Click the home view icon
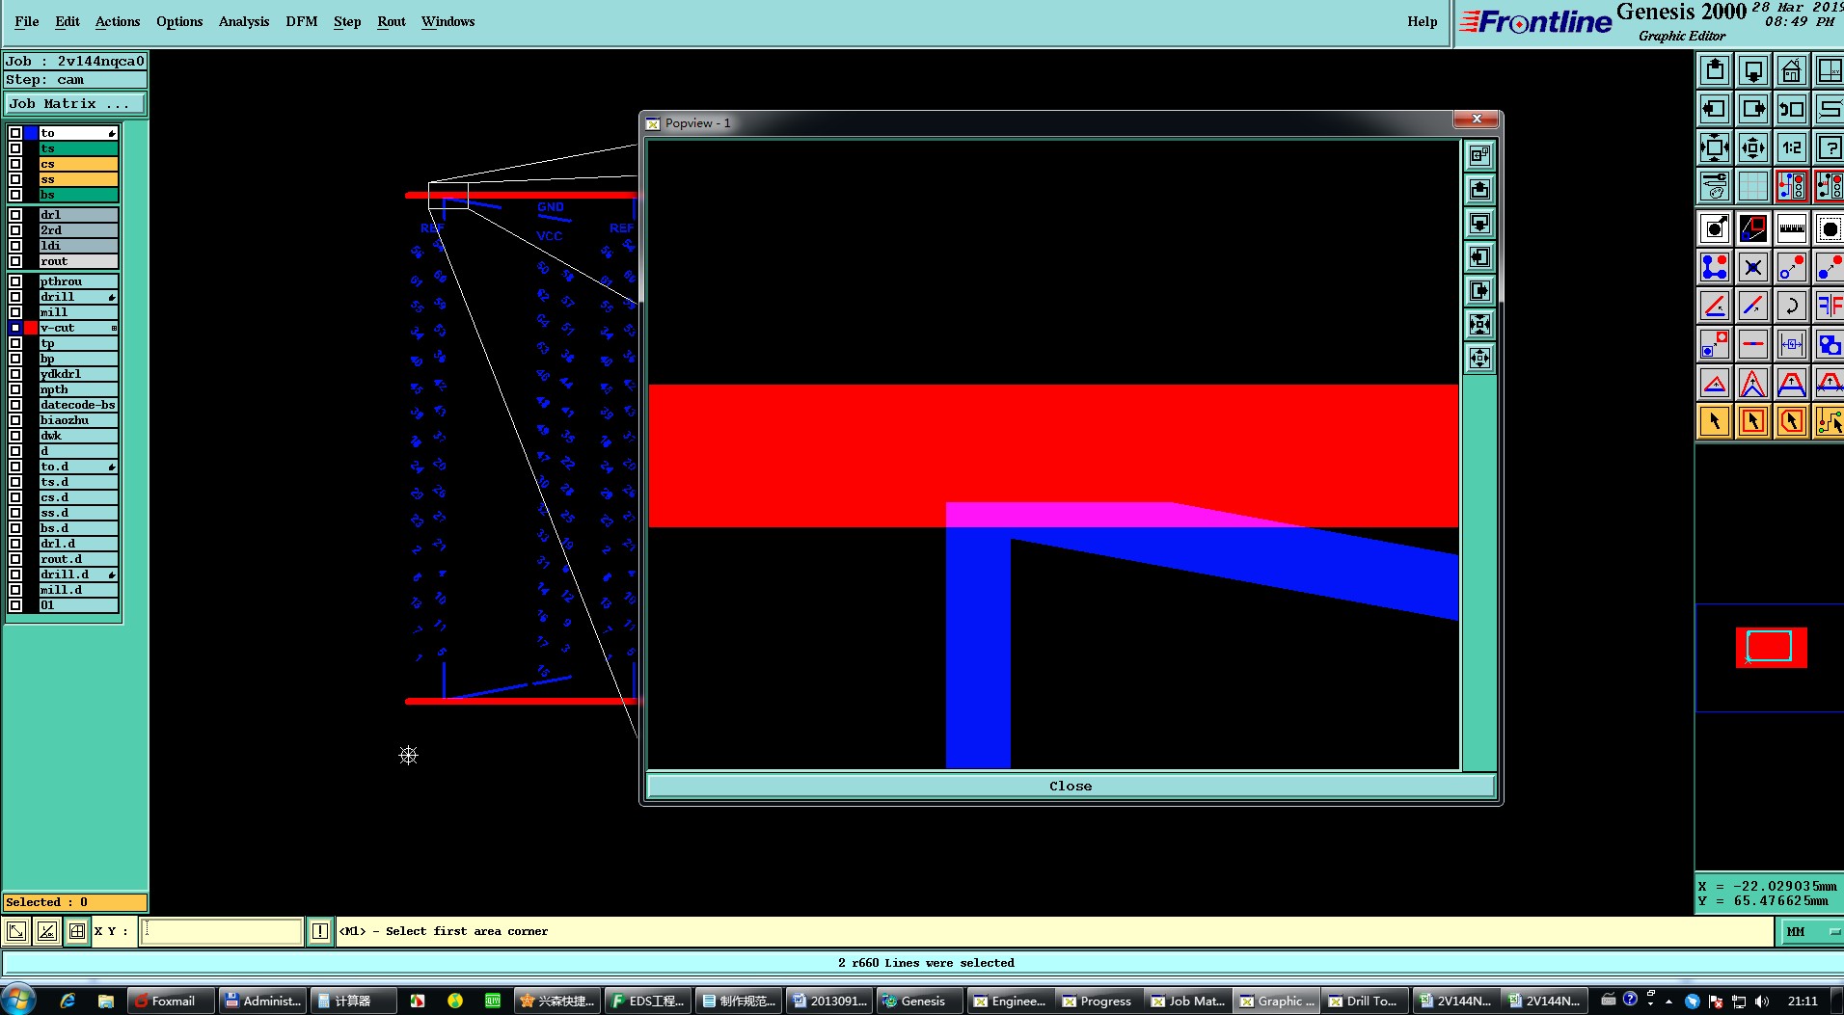This screenshot has height=1015, width=1844. 1791,70
